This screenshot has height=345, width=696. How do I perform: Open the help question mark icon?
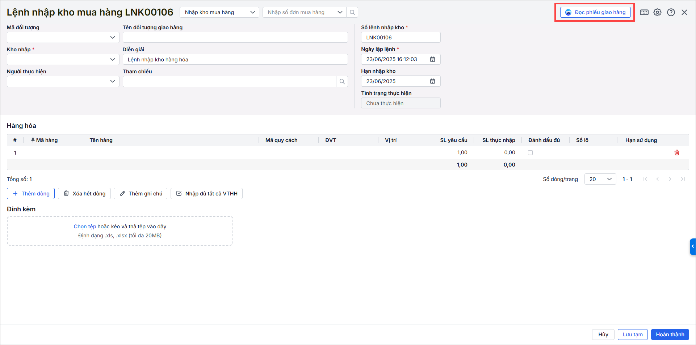pos(671,12)
